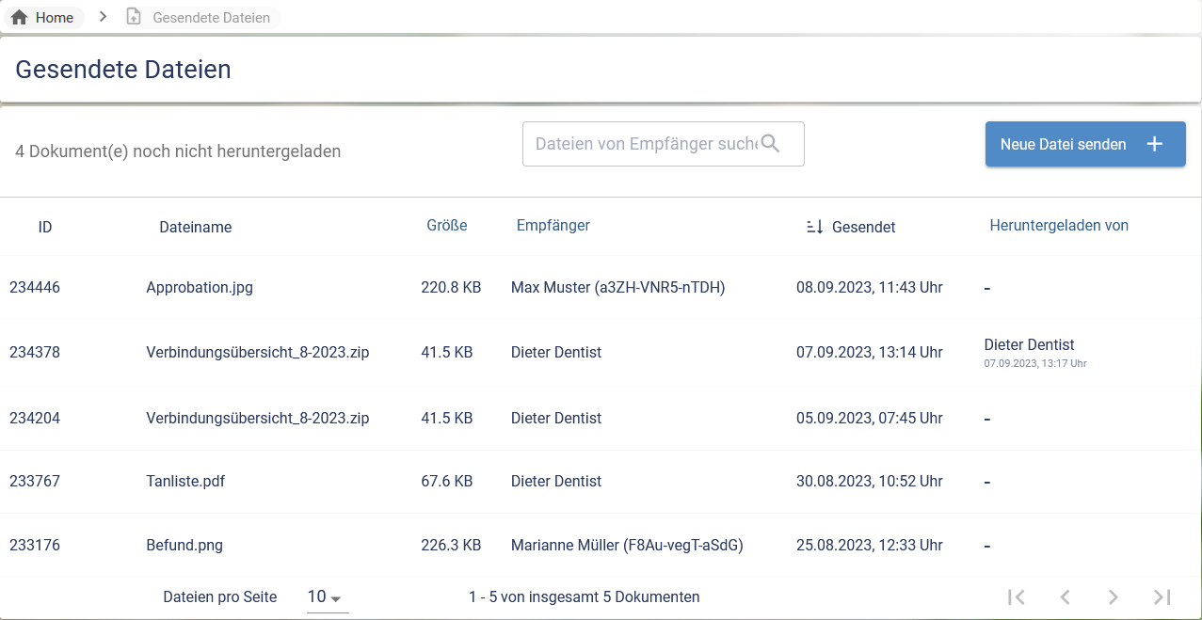Click the sort arrow icon beside Gesendet
Viewport: 1202px width, 620px height.
click(x=815, y=227)
